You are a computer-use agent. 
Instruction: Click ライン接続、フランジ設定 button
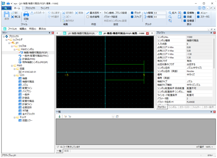point(115,13)
